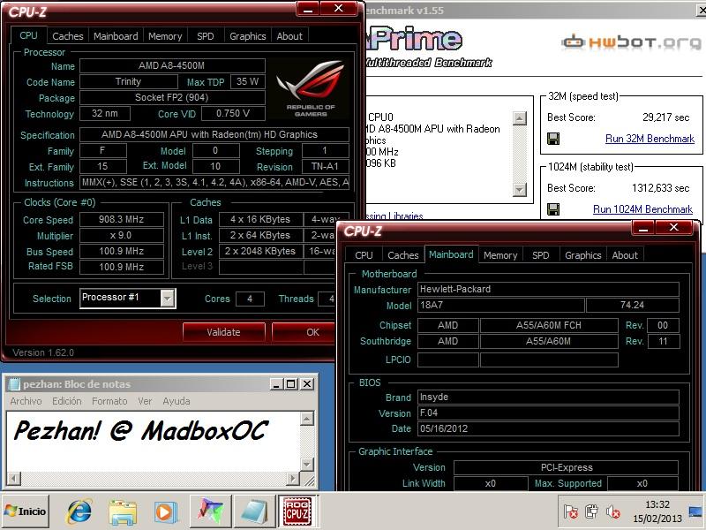Click the Notepad title bar icon
The height and width of the screenshot is (530, 706).
point(14,384)
